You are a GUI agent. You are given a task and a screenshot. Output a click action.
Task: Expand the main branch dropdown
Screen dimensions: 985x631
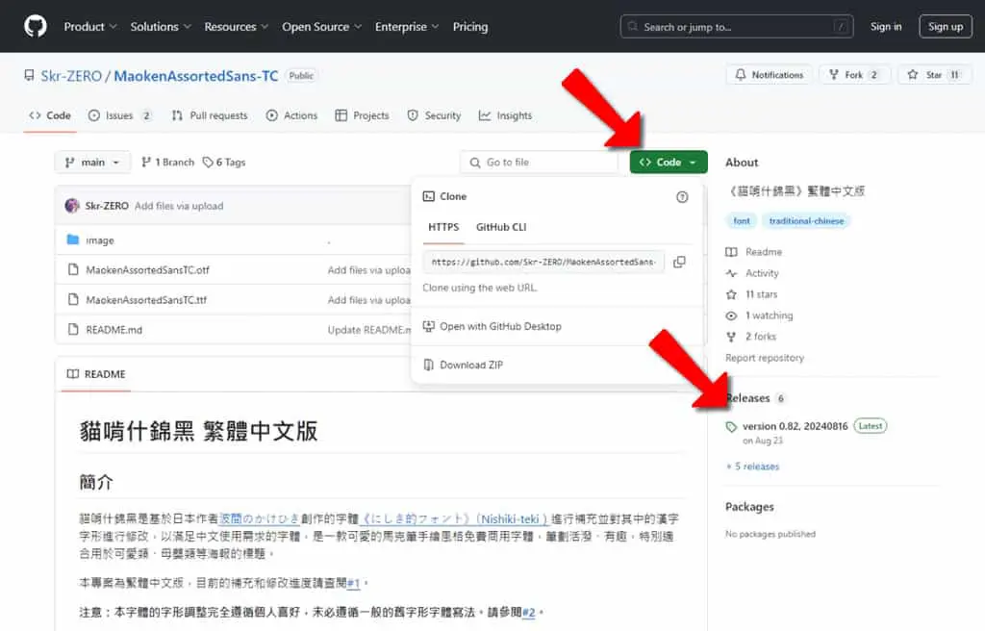pos(92,163)
